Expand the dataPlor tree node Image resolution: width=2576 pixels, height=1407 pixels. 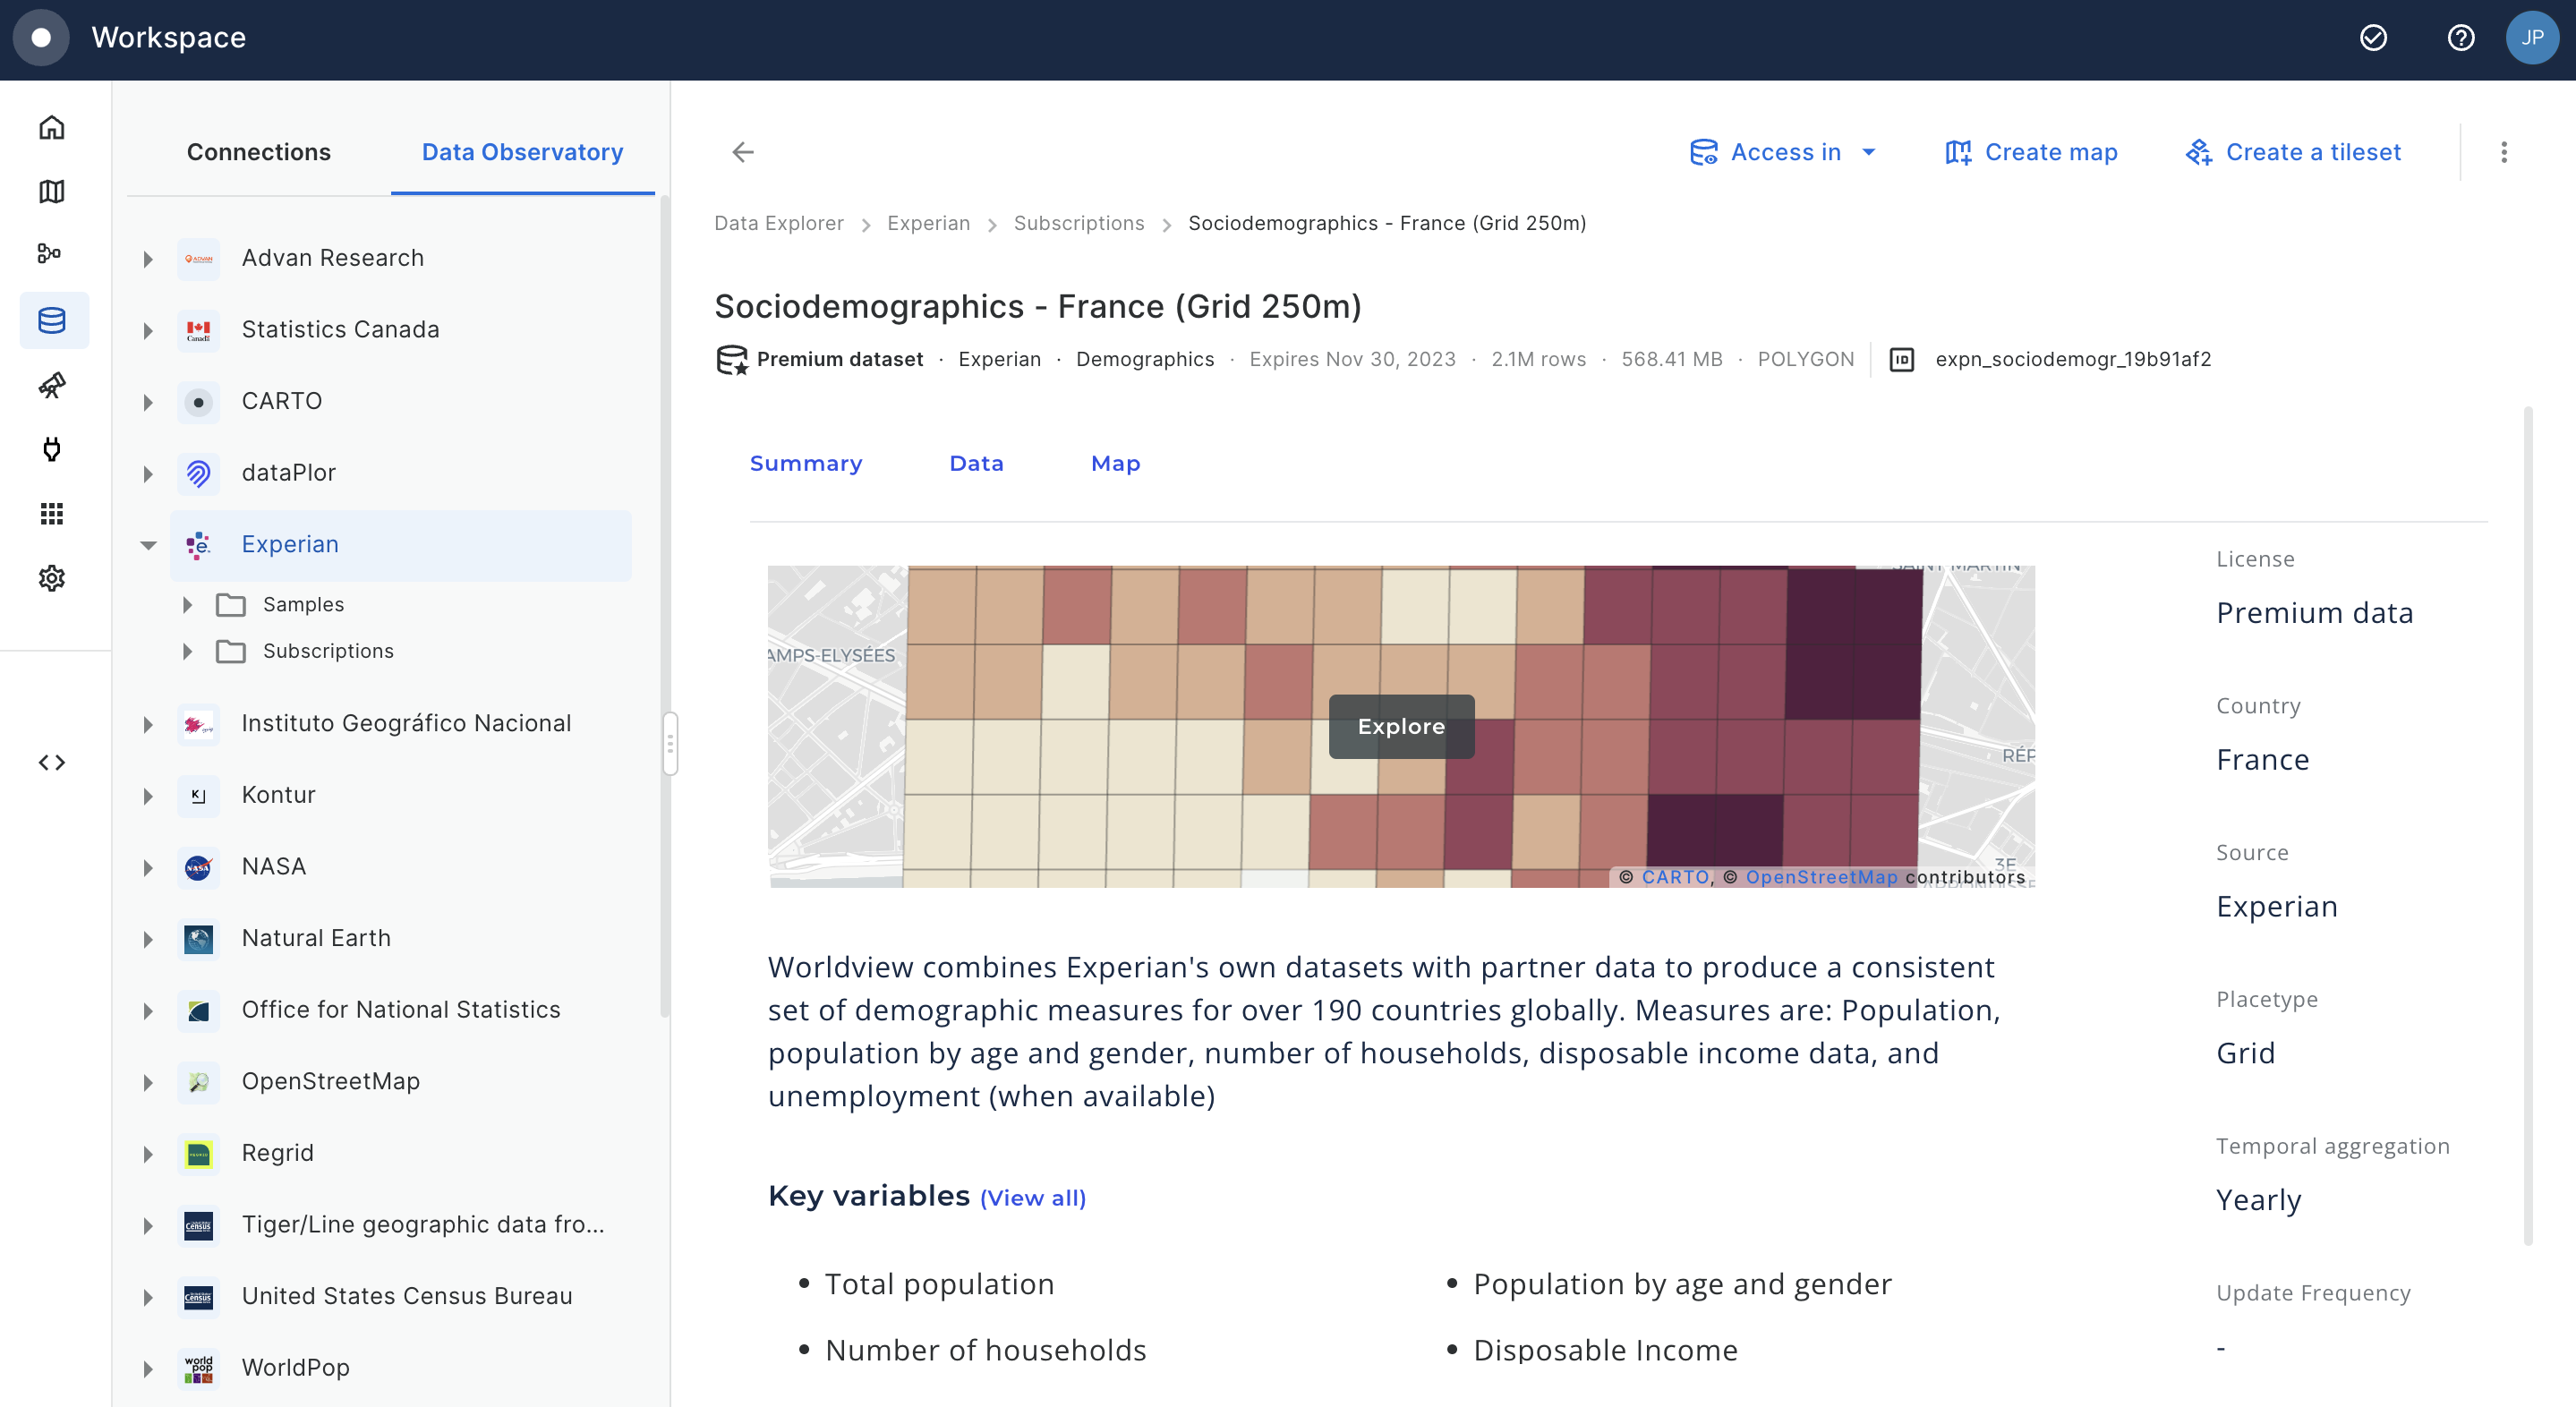[148, 473]
